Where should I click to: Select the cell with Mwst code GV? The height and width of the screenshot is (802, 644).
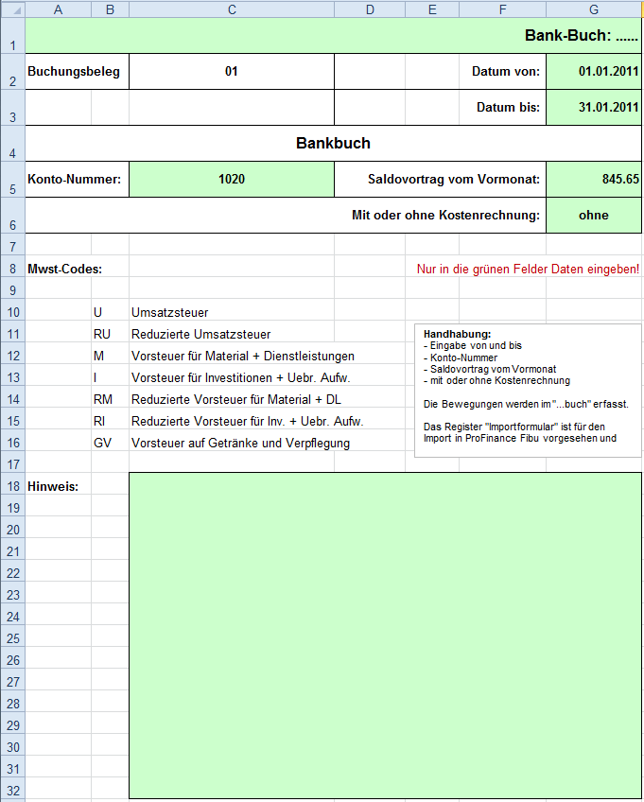pos(110,443)
